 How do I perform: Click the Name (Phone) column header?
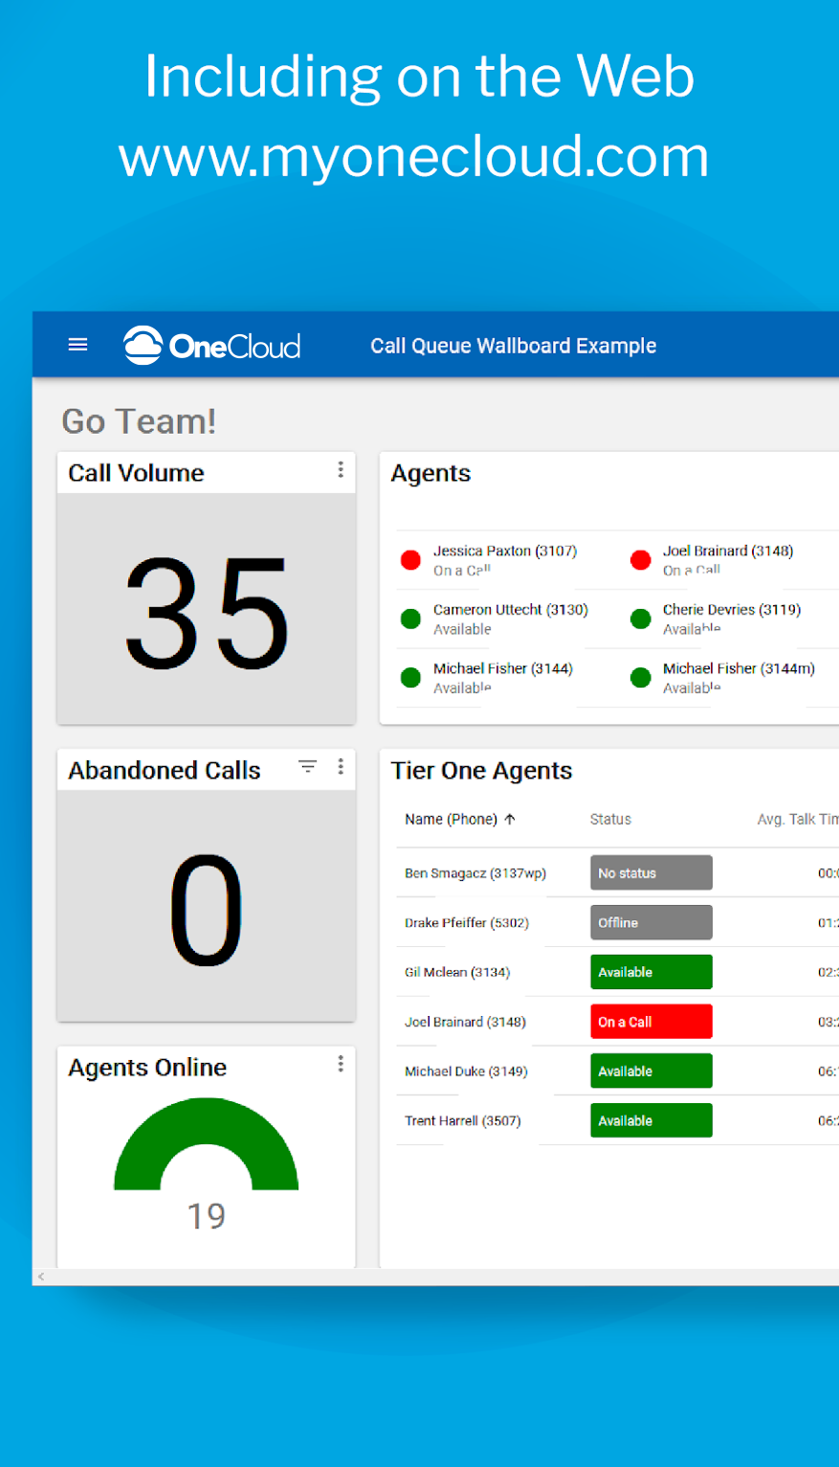451,819
